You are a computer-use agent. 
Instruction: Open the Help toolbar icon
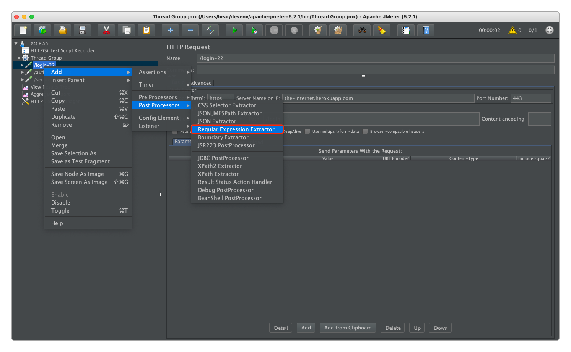coord(426,30)
